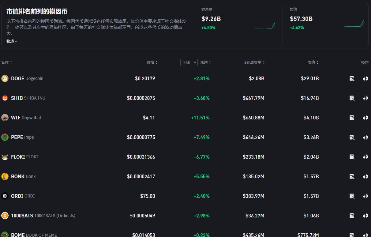Click the FLOKI coin logo
The image size is (371, 237).
(x=5, y=157)
